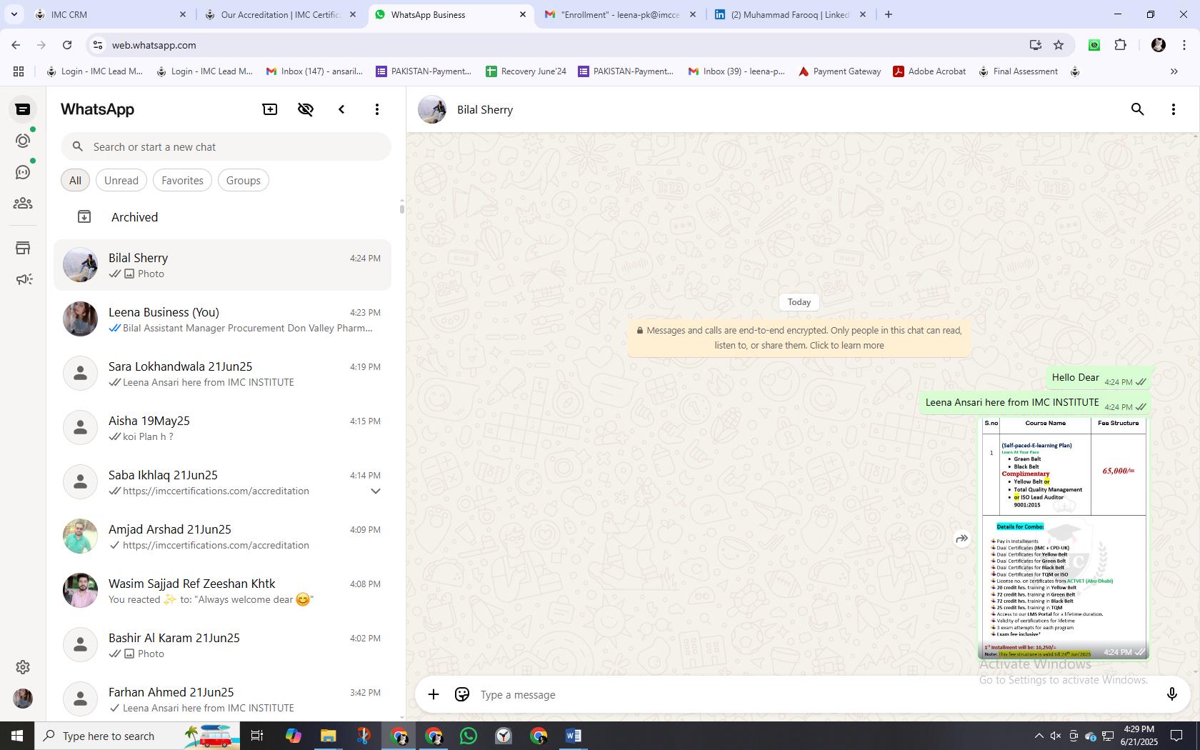Viewport: 1200px width, 750px height.
Task: Open the Farhan Ahmed 21Jun25 chat
Action: tap(222, 699)
